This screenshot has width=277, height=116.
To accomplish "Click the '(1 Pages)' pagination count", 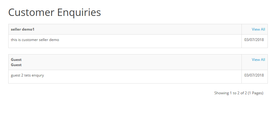I will 256,93.
